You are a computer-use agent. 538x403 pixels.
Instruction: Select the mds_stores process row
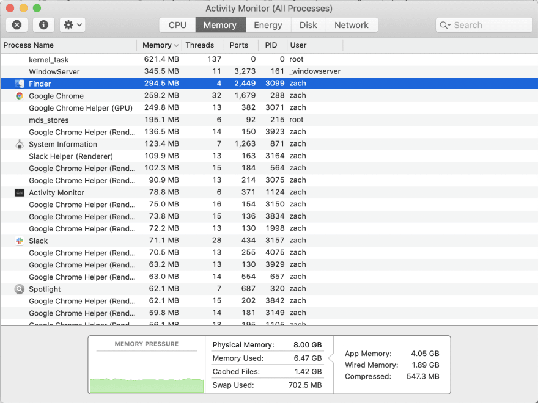[269, 120]
